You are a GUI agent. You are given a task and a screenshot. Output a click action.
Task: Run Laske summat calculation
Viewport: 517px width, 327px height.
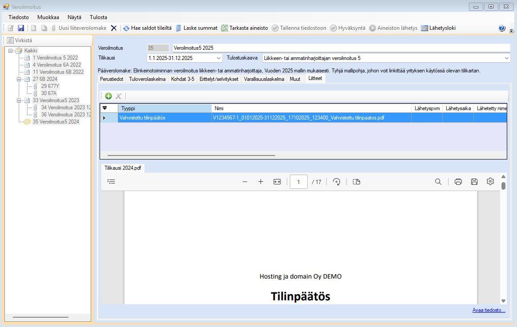196,28
